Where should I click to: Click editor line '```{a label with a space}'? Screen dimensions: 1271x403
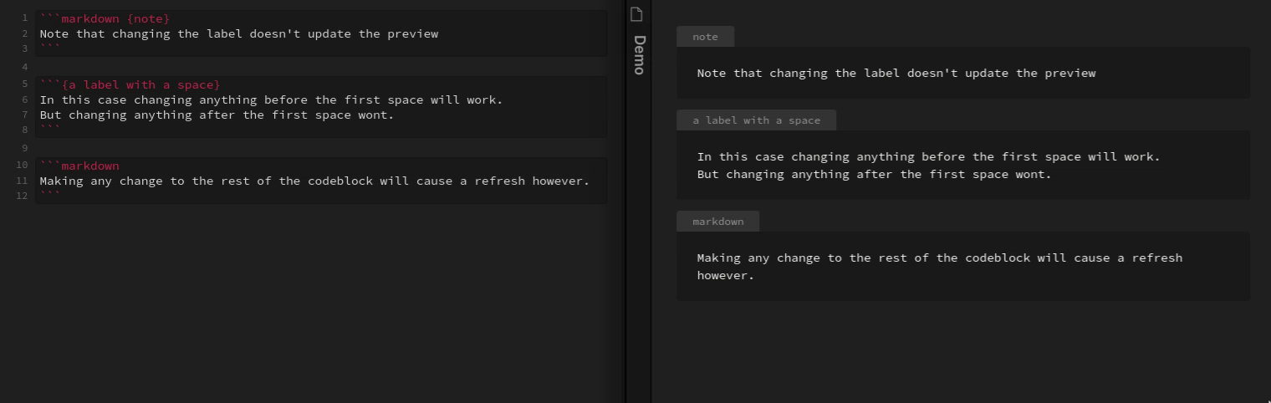pos(130,85)
